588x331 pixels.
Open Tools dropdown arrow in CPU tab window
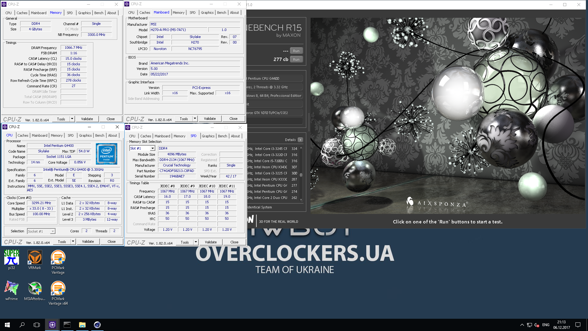pyautogui.click(x=73, y=242)
